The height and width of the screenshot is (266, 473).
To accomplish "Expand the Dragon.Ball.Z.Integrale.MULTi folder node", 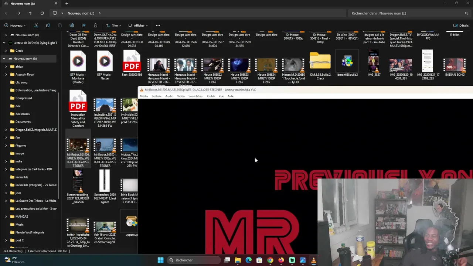I will 6,130.
